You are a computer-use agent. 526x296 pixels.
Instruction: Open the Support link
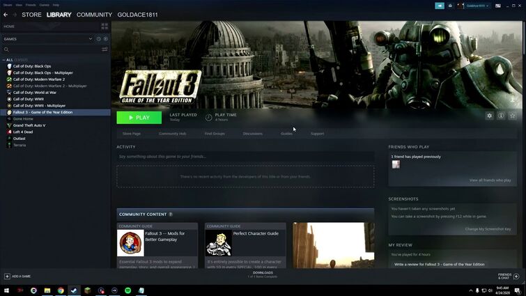(318, 134)
